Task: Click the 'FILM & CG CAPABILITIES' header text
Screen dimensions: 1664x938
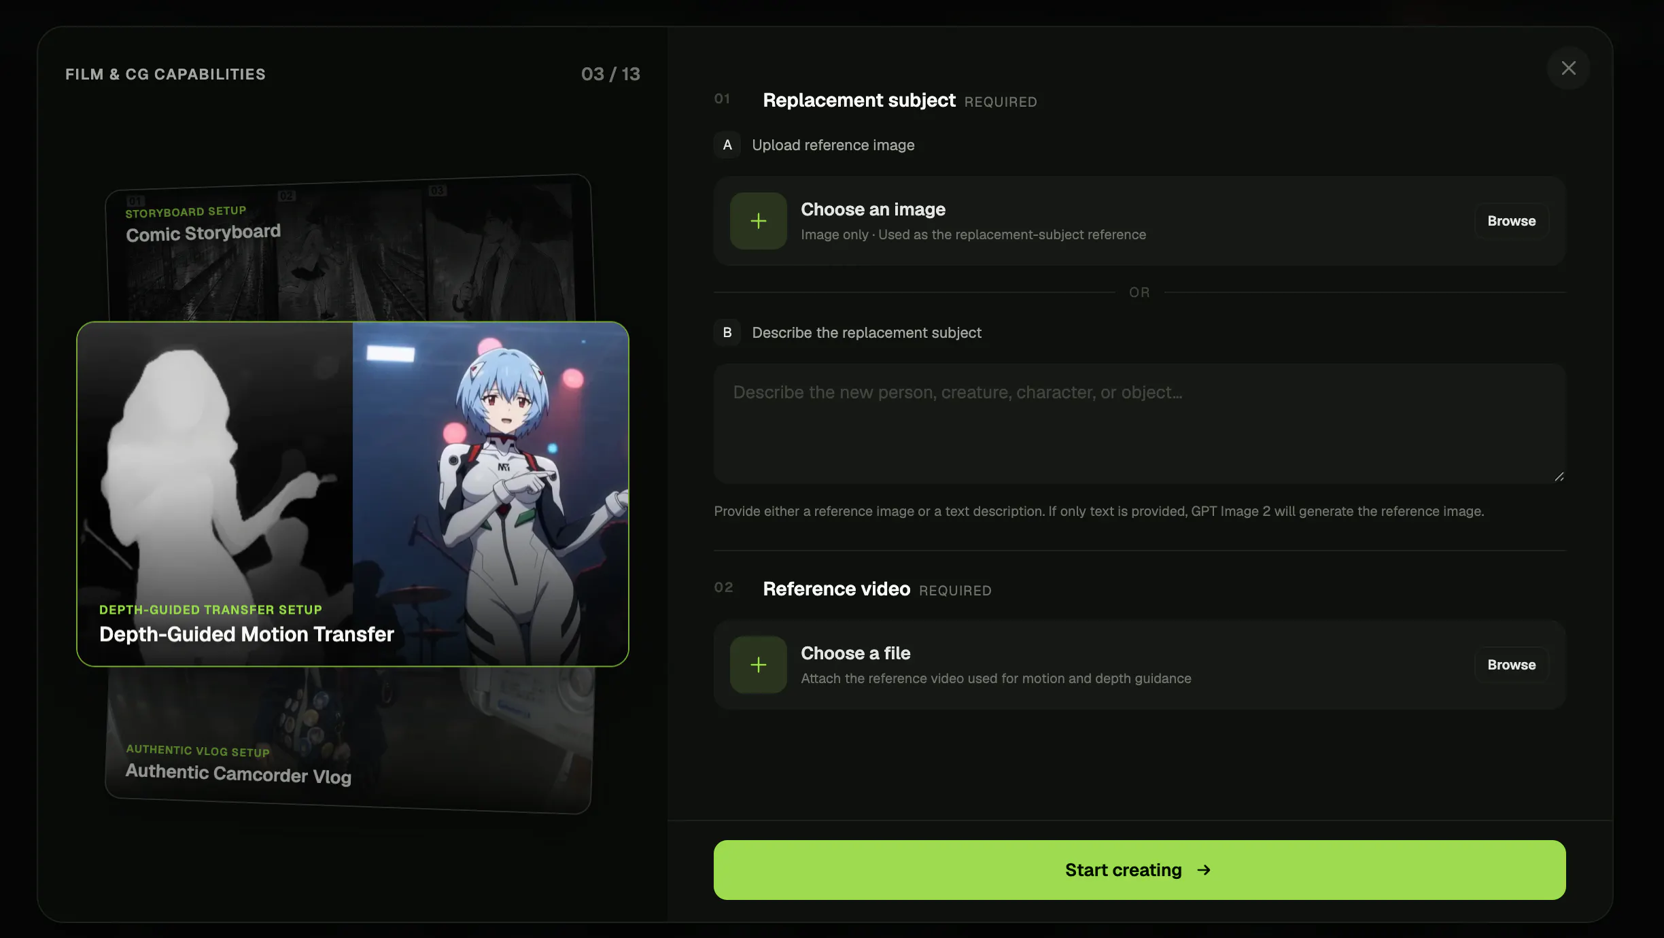Action: coord(165,74)
